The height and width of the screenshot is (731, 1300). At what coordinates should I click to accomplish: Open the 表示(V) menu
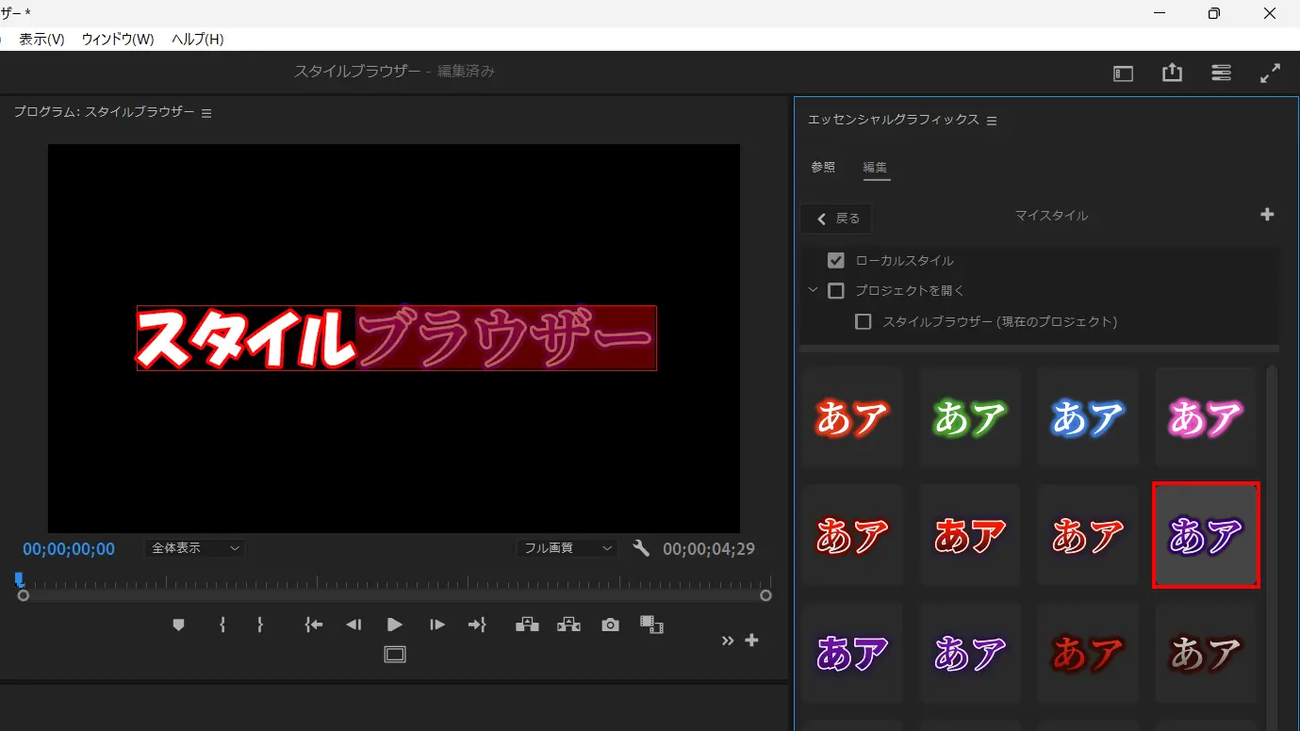click(x=41, y=39)
